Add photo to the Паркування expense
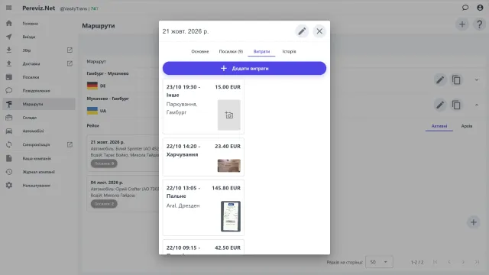Image resolution: width=489 pixels, height=275 pixels. coord(229,115)
